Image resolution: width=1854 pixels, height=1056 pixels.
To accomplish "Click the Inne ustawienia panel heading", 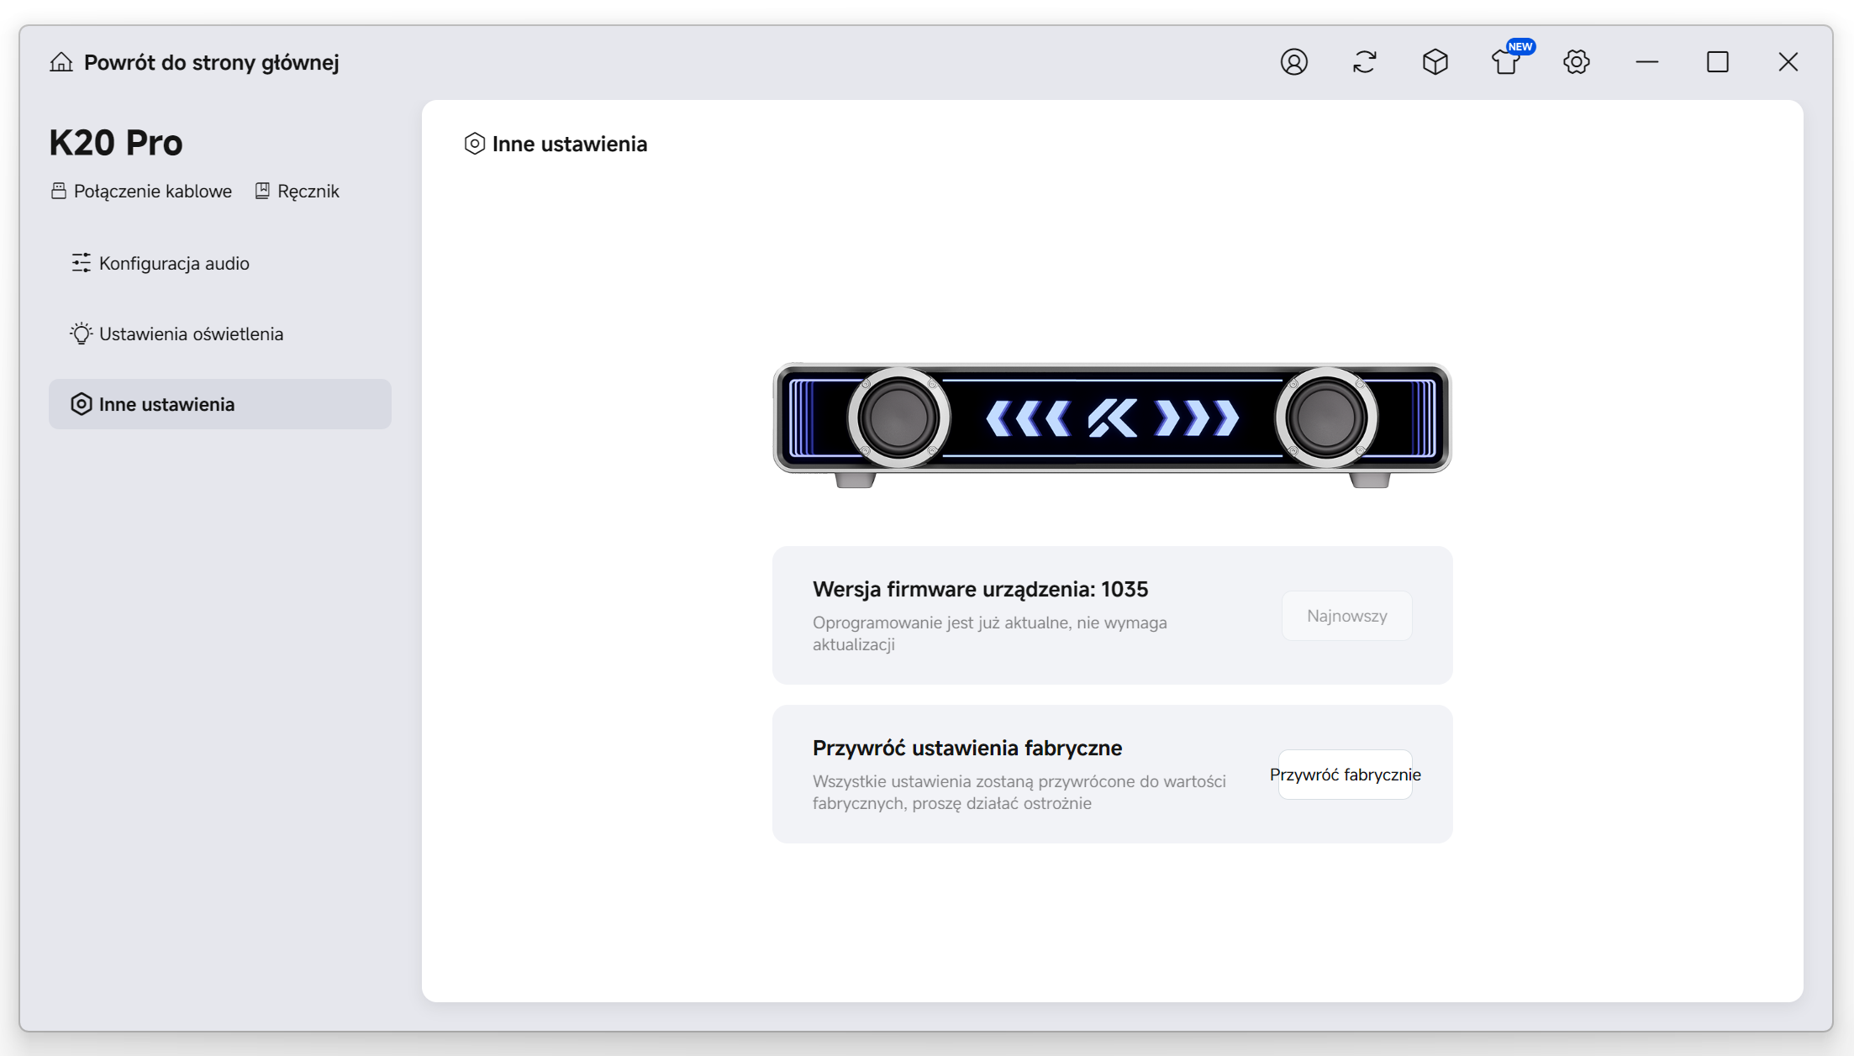I will (570, 144).
